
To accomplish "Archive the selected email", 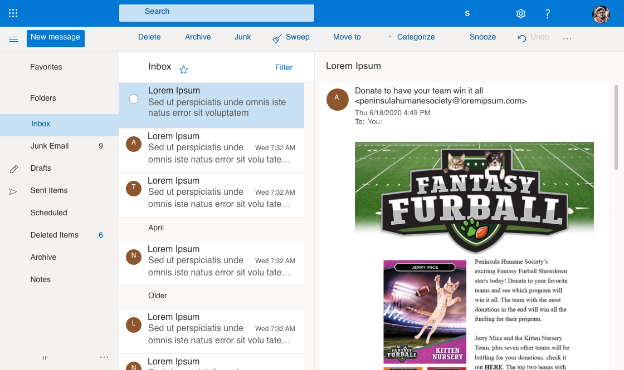I will [x=198, y=37].
